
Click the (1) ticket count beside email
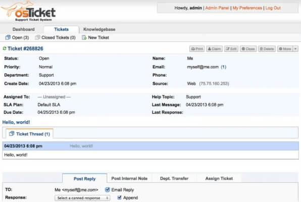223,67
